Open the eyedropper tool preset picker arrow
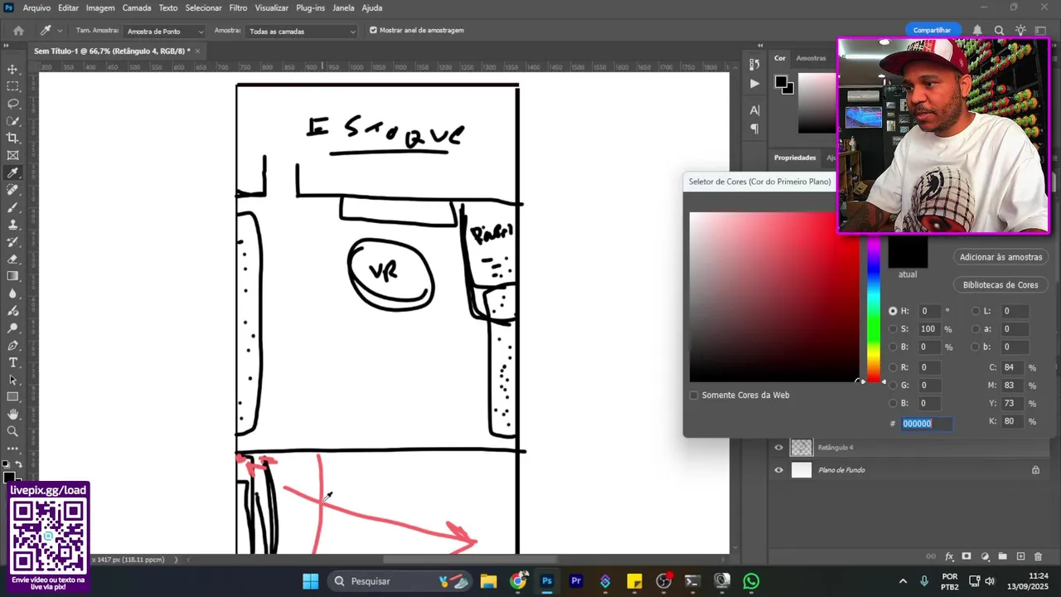This screenshot has height=597, width=1061. click(60, 31)
